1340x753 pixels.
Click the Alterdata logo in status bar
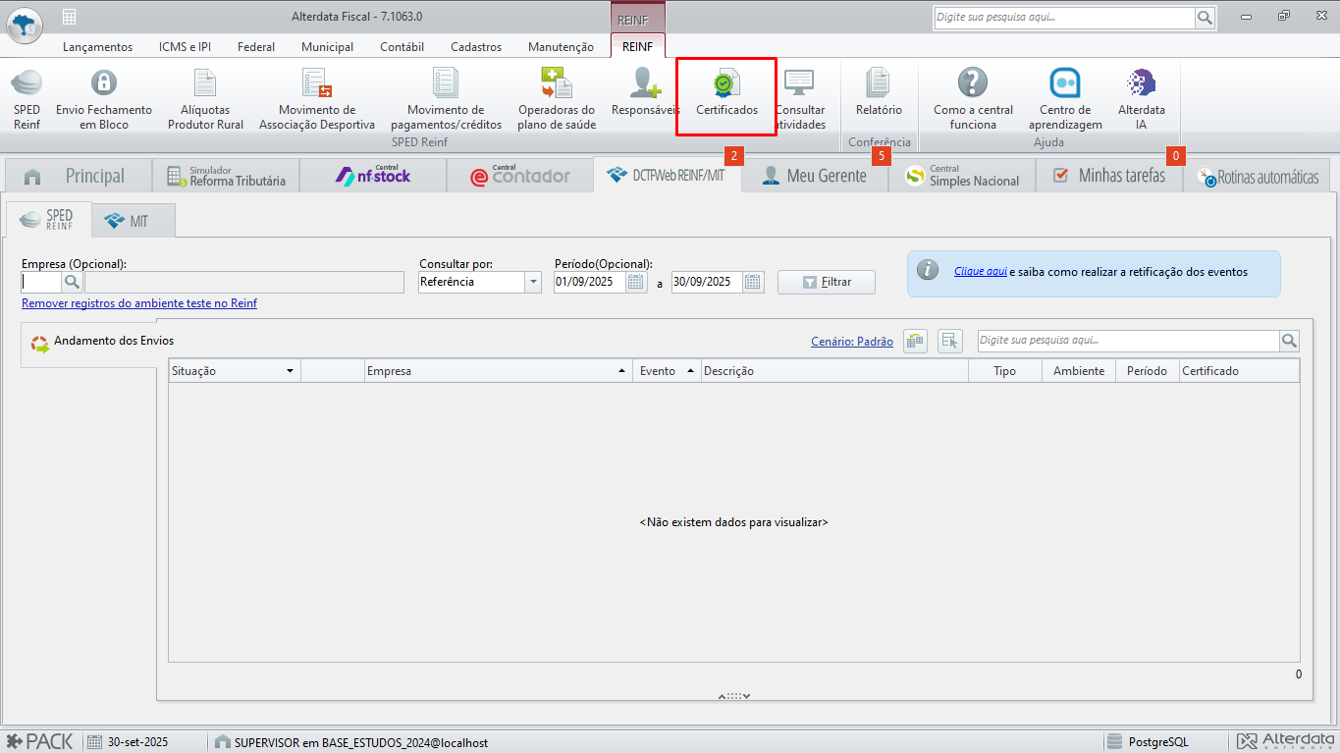[x=1286, y=741]
